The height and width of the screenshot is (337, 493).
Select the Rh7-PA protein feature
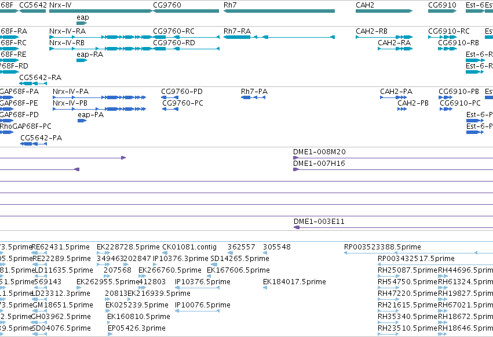(253, 97)
